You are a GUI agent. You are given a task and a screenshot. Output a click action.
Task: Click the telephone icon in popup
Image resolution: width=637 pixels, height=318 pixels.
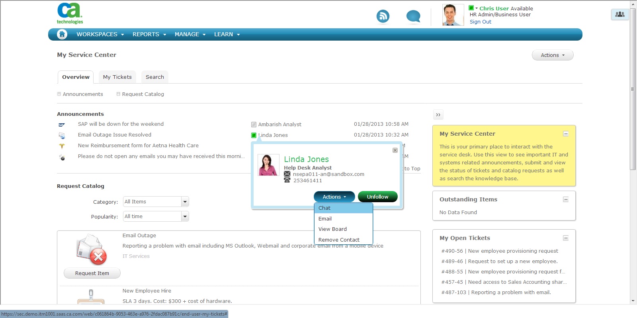pyautogui.click(x=287, y=180)
